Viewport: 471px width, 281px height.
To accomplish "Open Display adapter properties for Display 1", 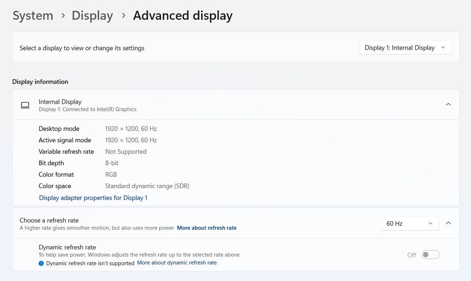I will click(x=93, y=198).
